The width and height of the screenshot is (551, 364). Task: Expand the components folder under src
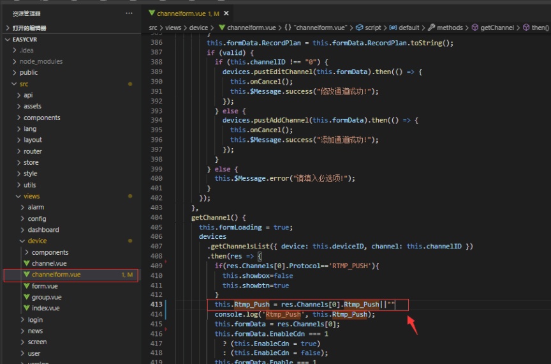click(41, 118)
